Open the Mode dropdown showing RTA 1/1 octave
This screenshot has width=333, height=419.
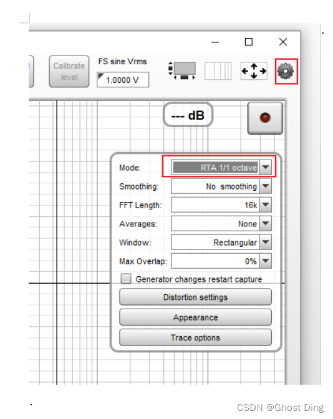(x=221, y=168)
